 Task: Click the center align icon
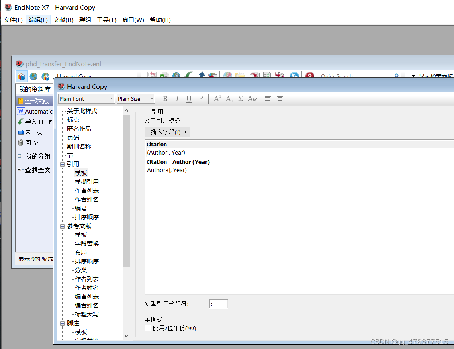tap(280, 99)
